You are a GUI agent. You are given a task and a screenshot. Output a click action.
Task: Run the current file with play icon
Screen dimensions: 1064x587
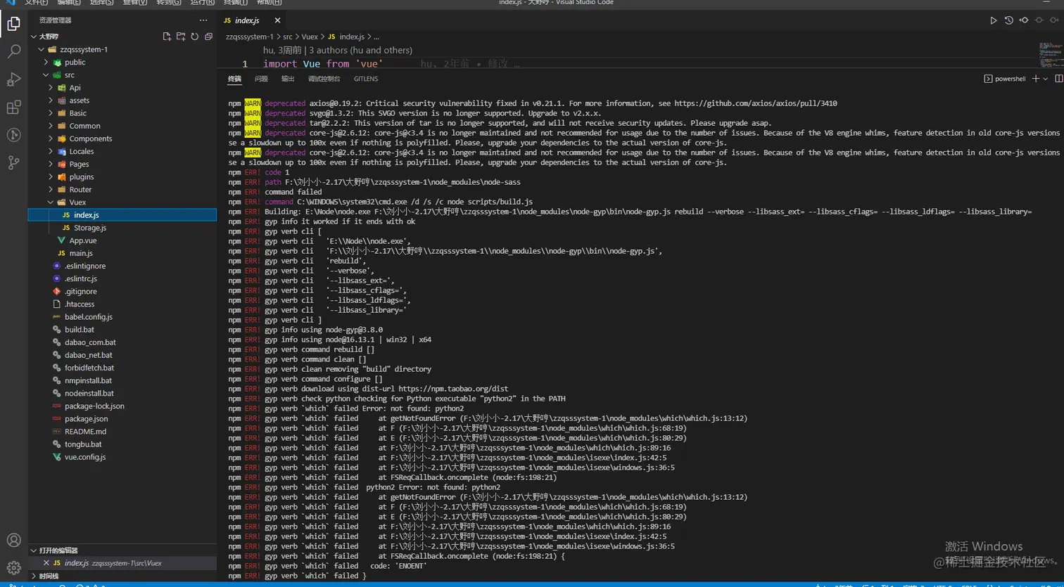click(x=993, y=20)
